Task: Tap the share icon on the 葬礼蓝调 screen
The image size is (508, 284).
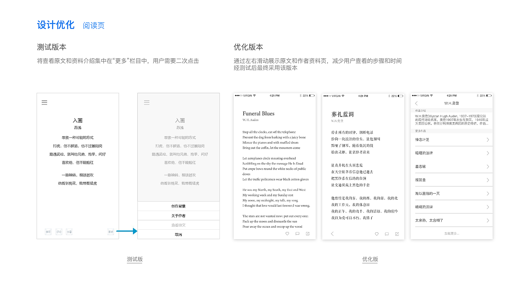Action: point(397,234)
